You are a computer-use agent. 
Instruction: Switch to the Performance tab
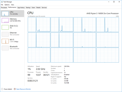12,7
